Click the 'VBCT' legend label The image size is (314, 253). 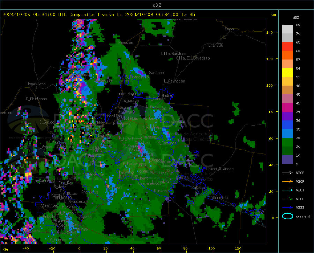tap(300, 190)
